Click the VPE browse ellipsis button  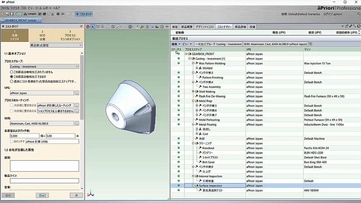(77, 93)
